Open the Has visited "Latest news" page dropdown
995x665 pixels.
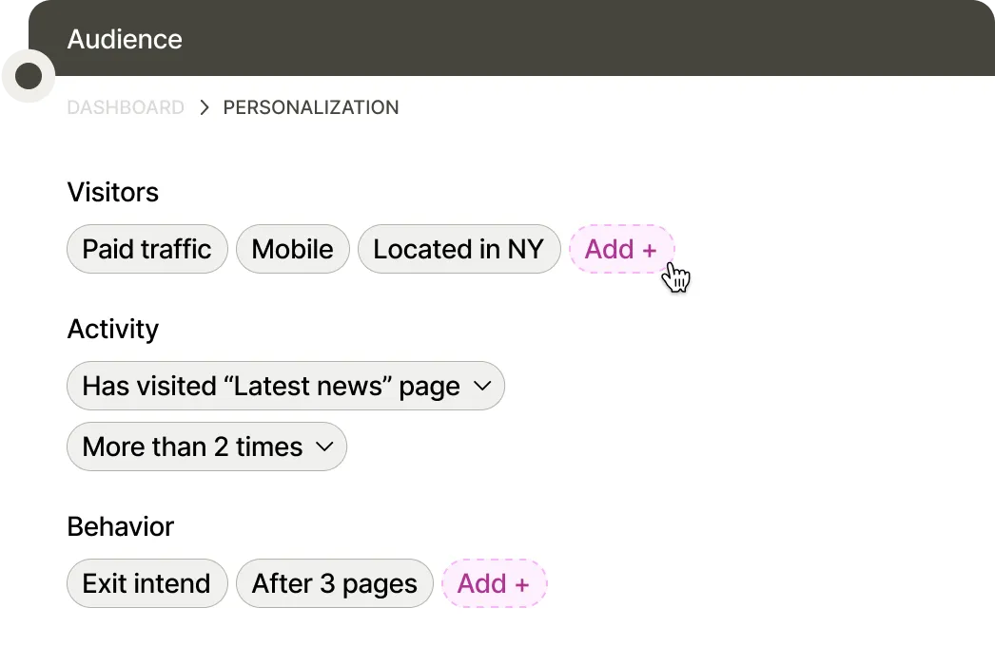[271, 386]
